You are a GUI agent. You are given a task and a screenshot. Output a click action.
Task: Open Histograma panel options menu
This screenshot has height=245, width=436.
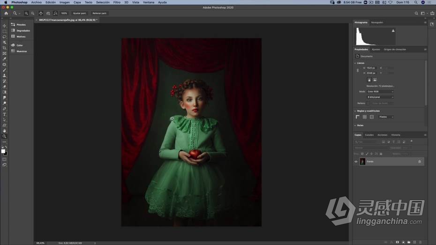click(425, 22)
